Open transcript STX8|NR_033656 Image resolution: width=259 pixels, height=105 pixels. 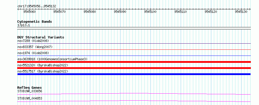(x=30, y=91)
